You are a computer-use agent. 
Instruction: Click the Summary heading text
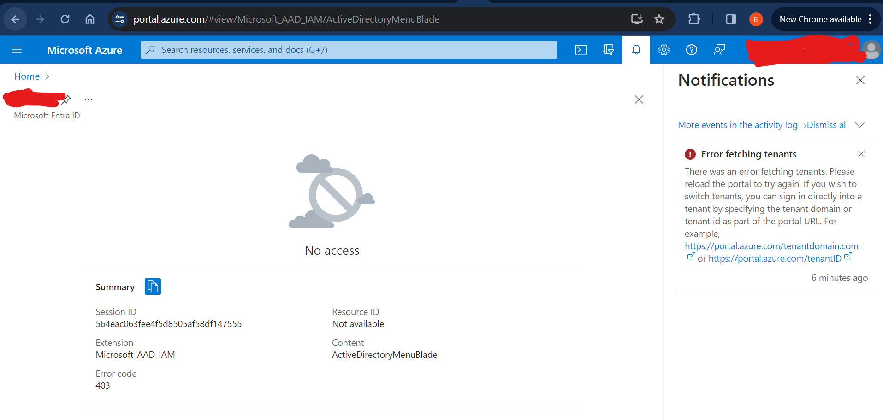point(115,287)
